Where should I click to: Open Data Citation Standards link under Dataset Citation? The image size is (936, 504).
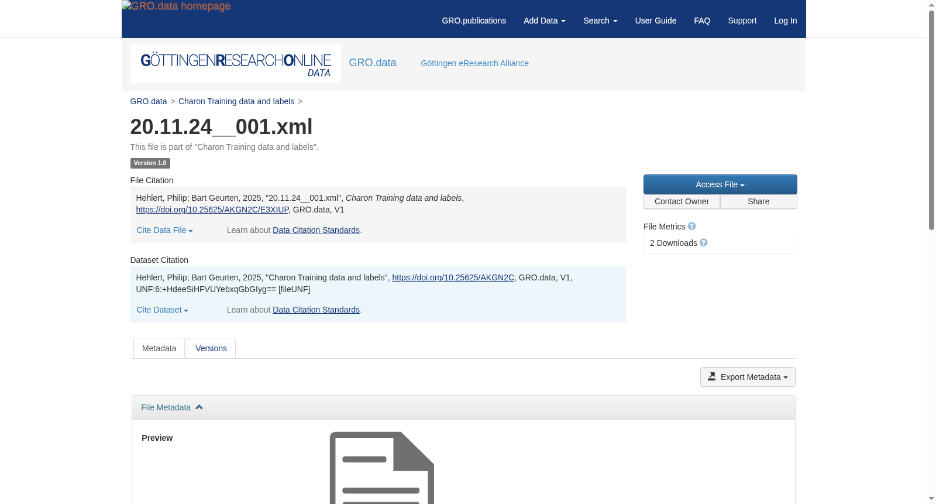pos(316,310)
